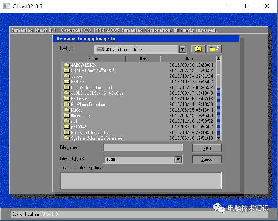Click the date 2018/09/20 13:29:04
Image resolution: width=278 pixels, height=221 pixels.
[x=191, y=65]
